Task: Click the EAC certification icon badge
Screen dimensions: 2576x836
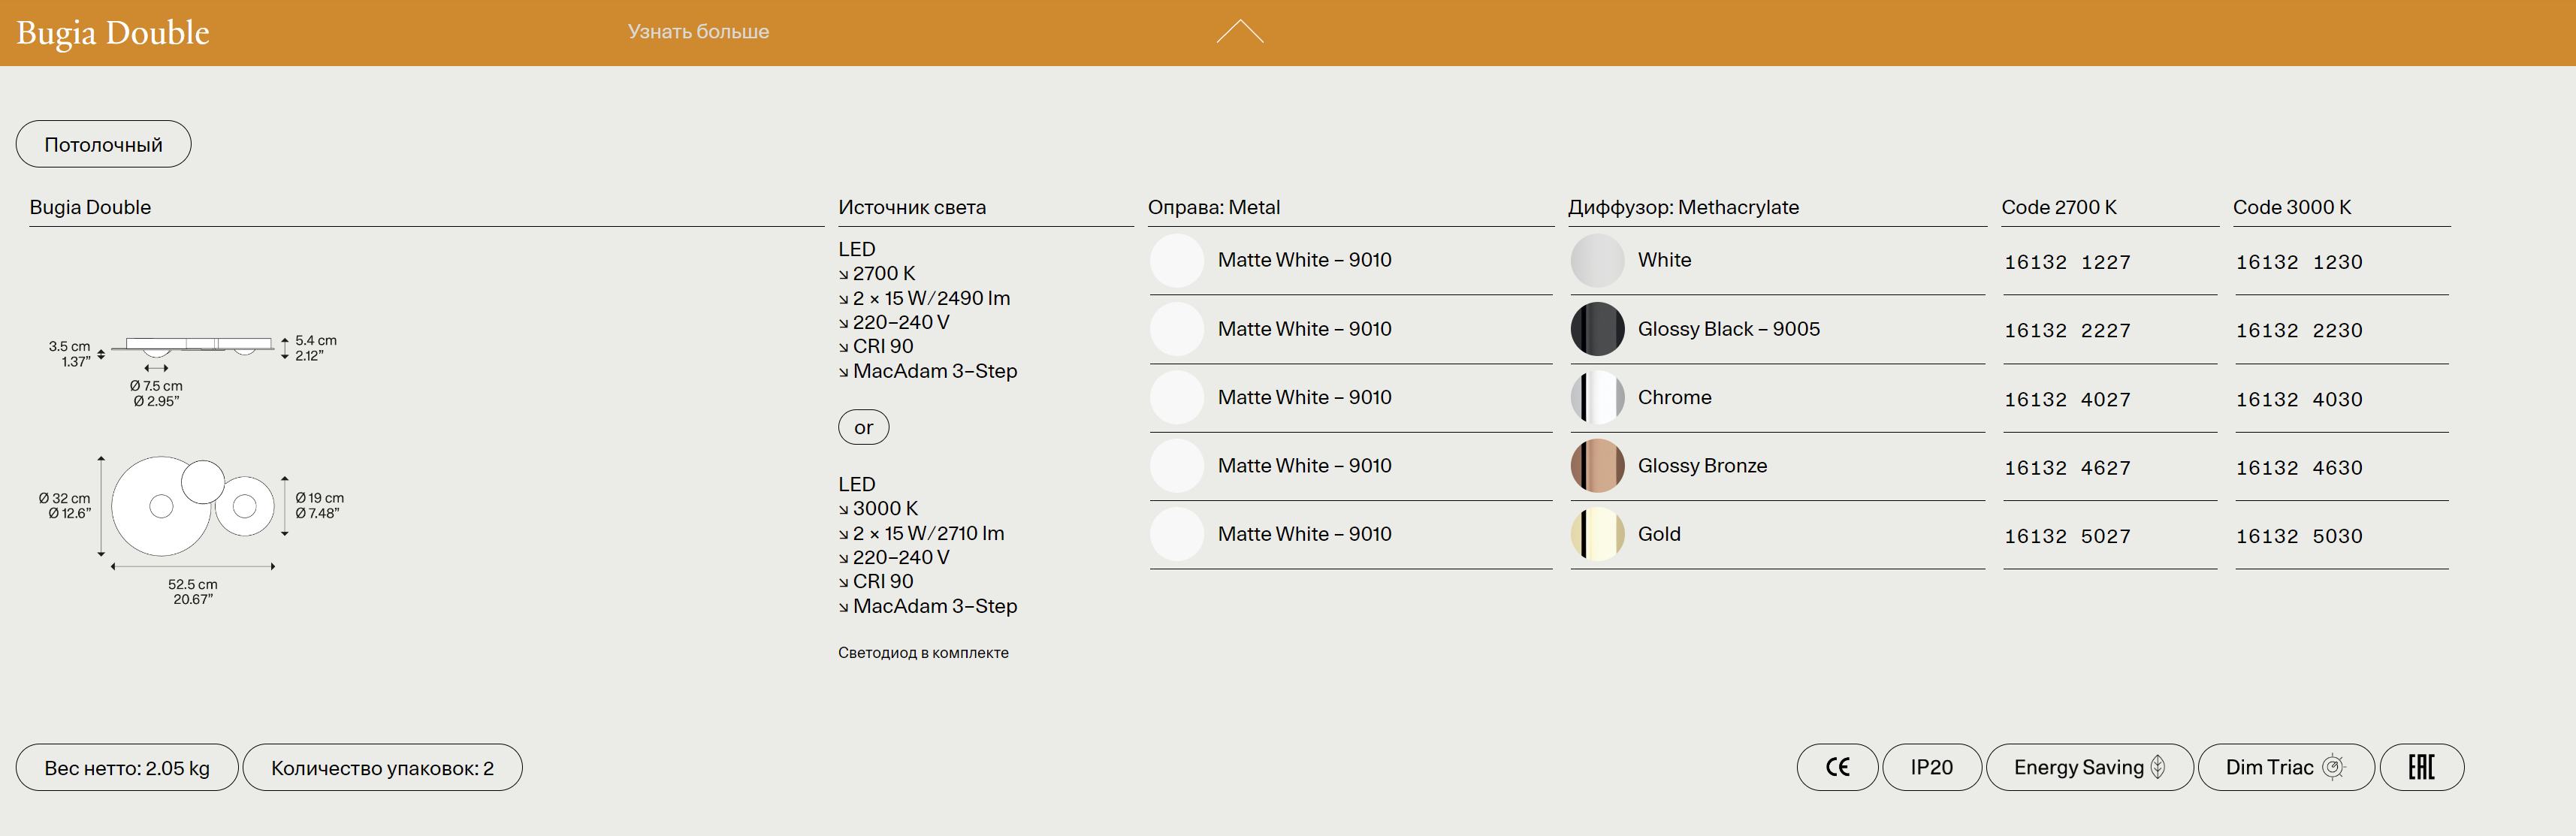Action: (2420, 767)
